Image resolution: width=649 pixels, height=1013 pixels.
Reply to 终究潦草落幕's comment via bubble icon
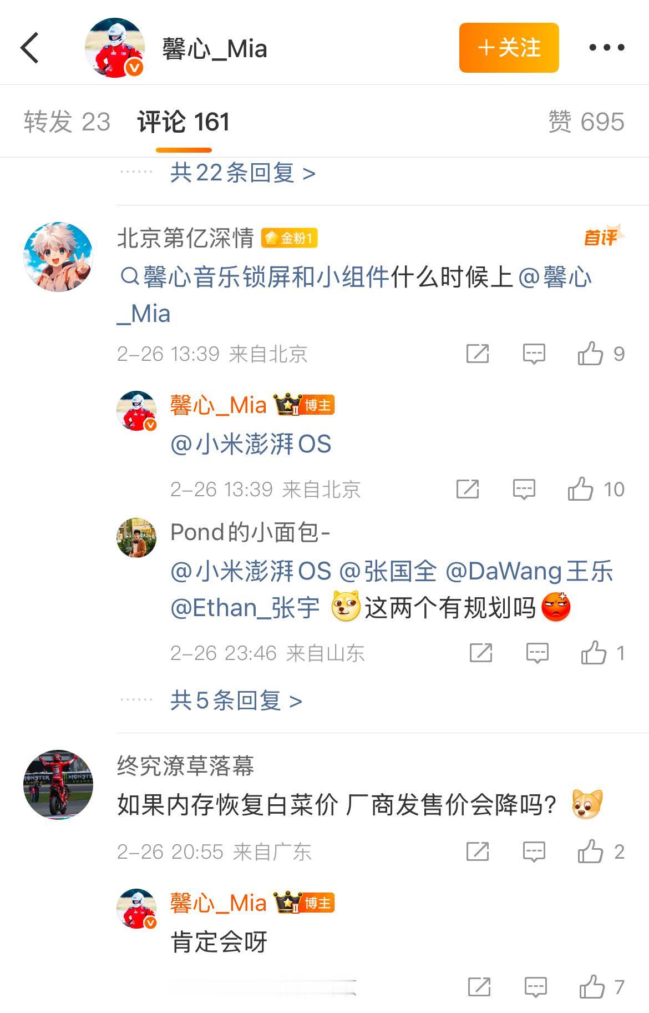[534, 851]
